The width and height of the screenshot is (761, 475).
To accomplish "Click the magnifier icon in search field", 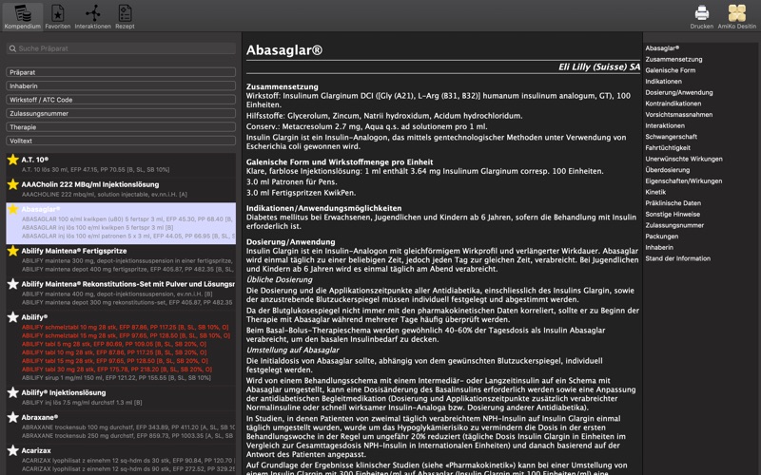I will [12, 48].
